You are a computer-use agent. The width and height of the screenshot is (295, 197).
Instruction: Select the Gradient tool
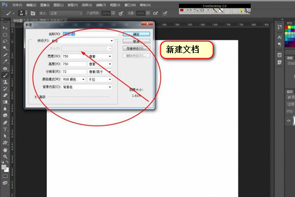click(x=5, y=102)
